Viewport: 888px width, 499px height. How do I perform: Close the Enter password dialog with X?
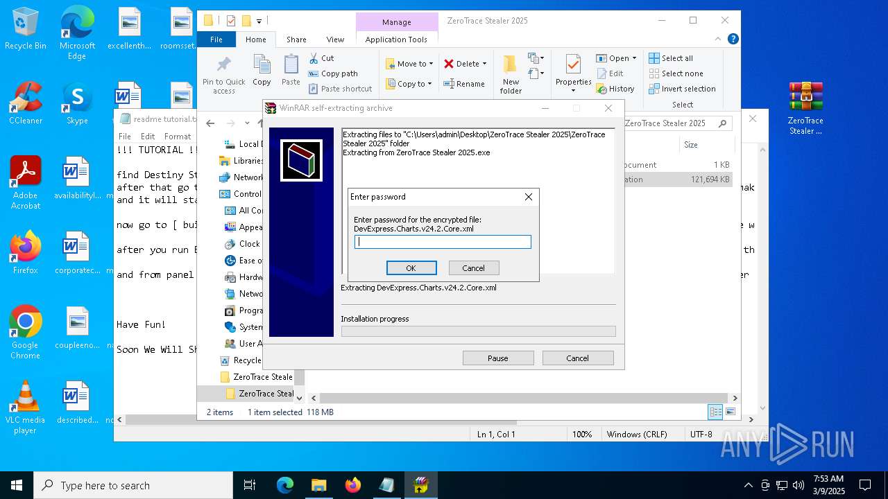click(x=529, y=197)
